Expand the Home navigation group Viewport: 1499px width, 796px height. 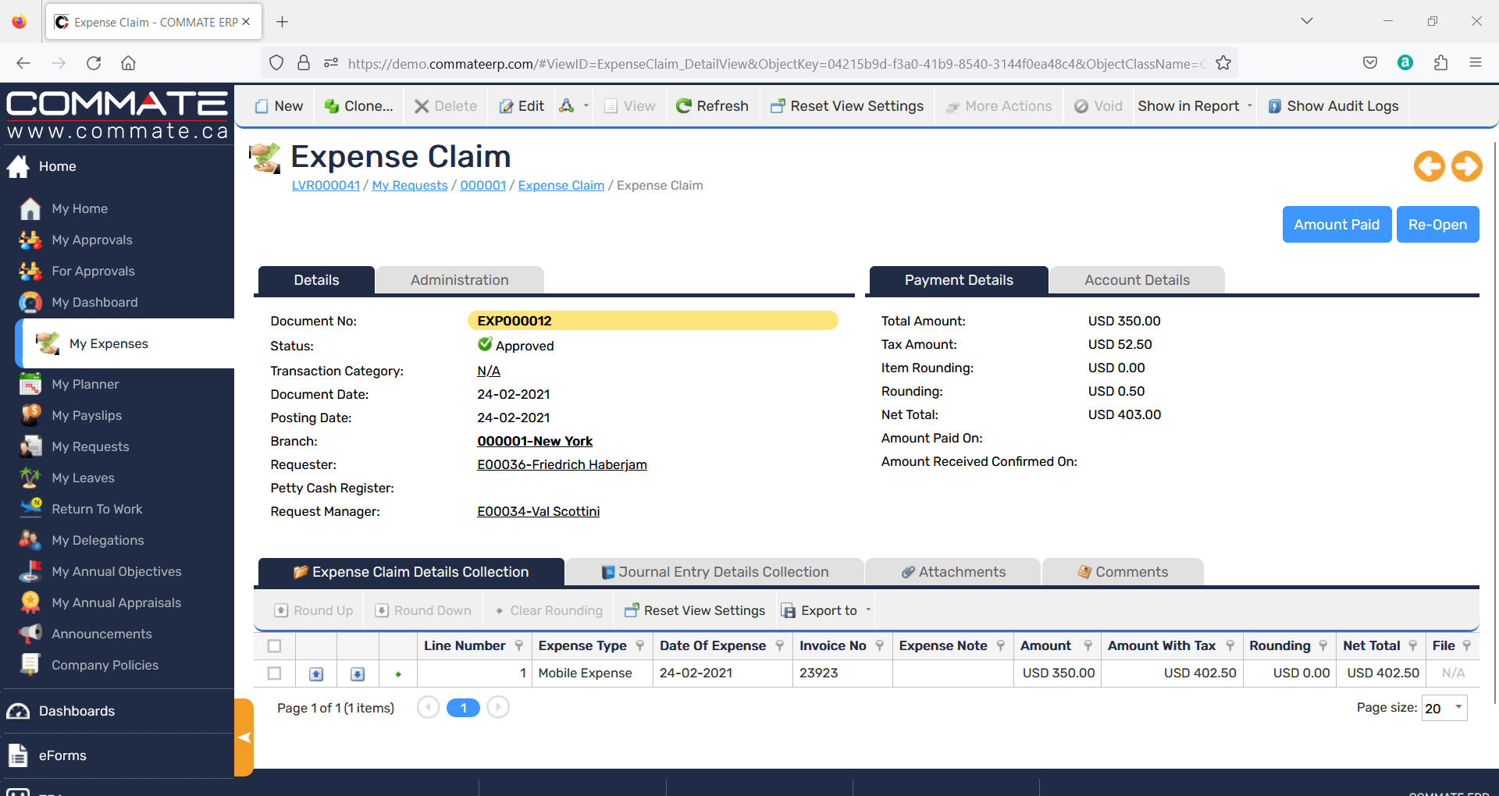(57, 166)
